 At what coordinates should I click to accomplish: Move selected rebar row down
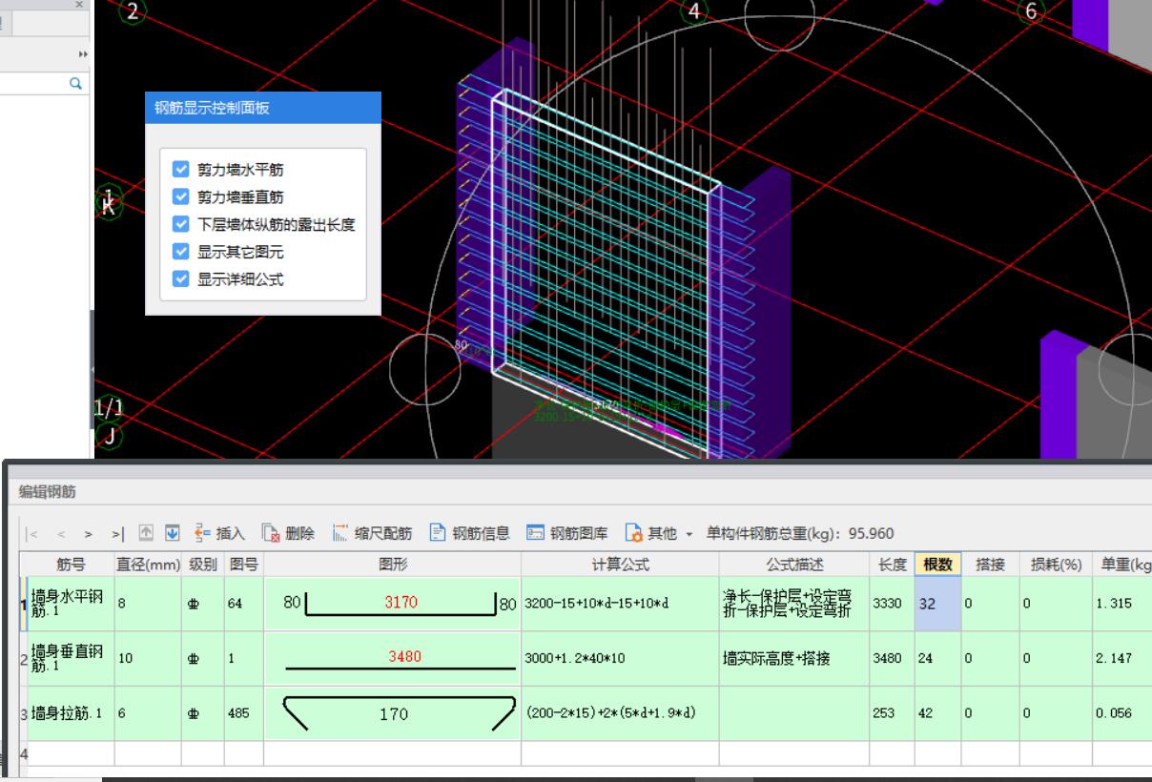pyautogui.click(x=174, y=534)
